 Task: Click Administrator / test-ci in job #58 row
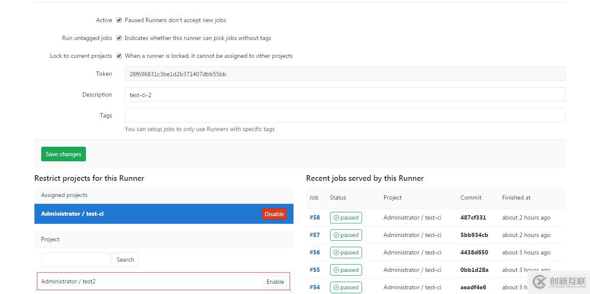[412, 217]
